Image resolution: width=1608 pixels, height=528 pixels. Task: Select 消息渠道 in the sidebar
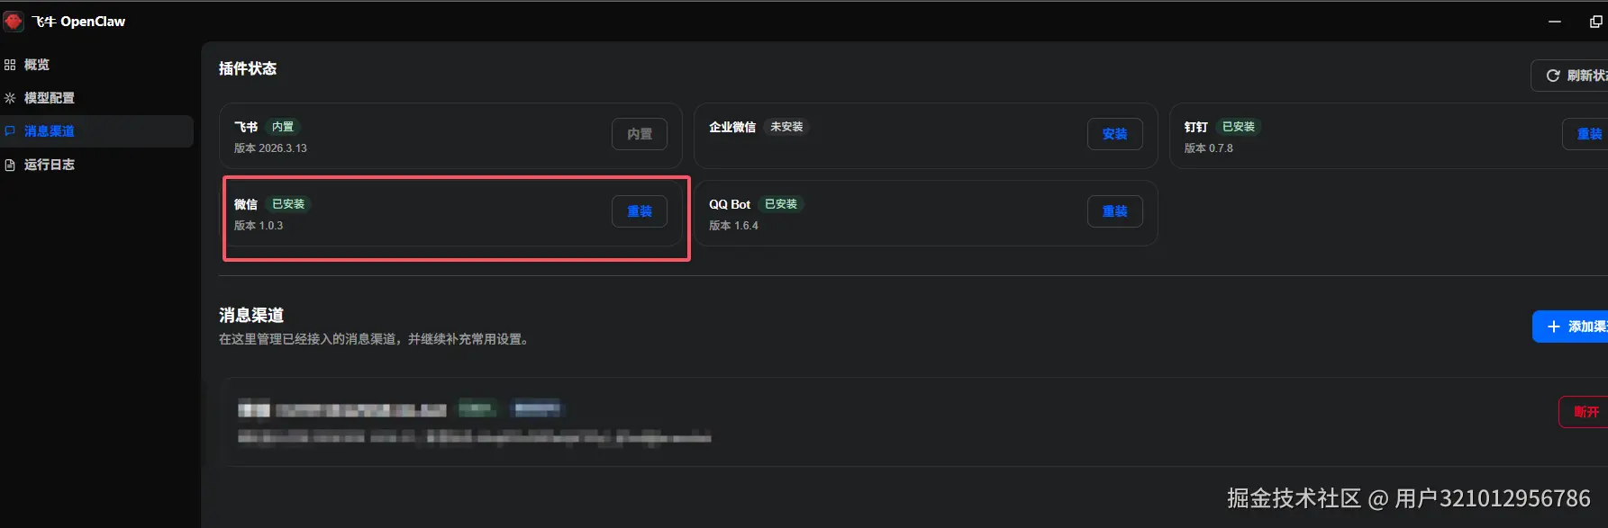[96, 131]
